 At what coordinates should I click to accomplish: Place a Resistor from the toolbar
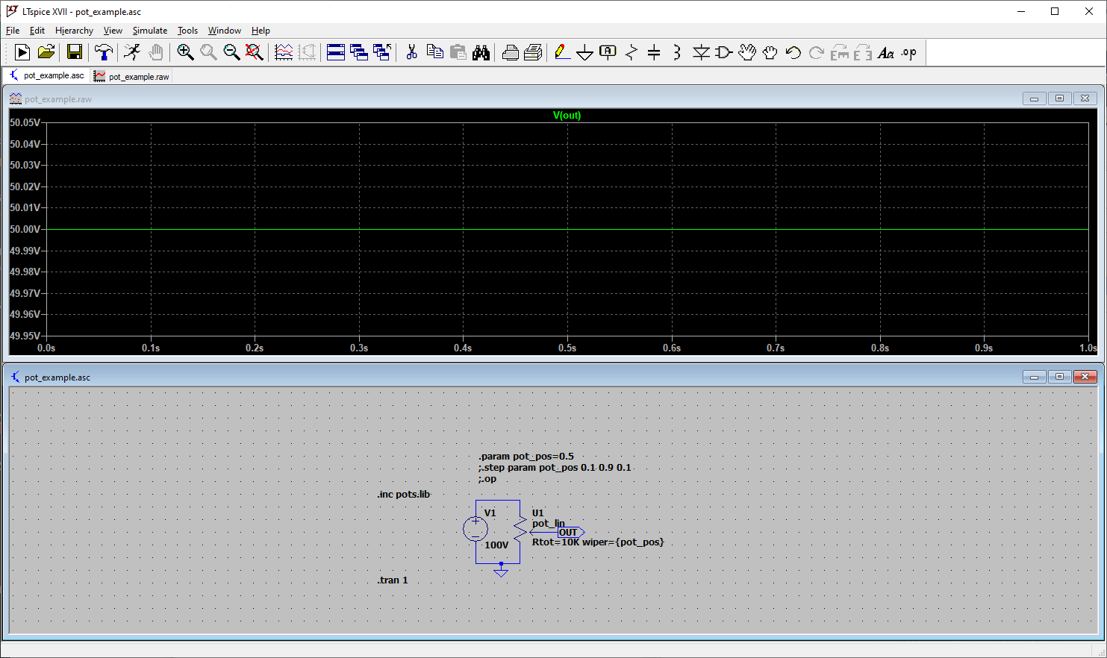(x=632, y=52)
